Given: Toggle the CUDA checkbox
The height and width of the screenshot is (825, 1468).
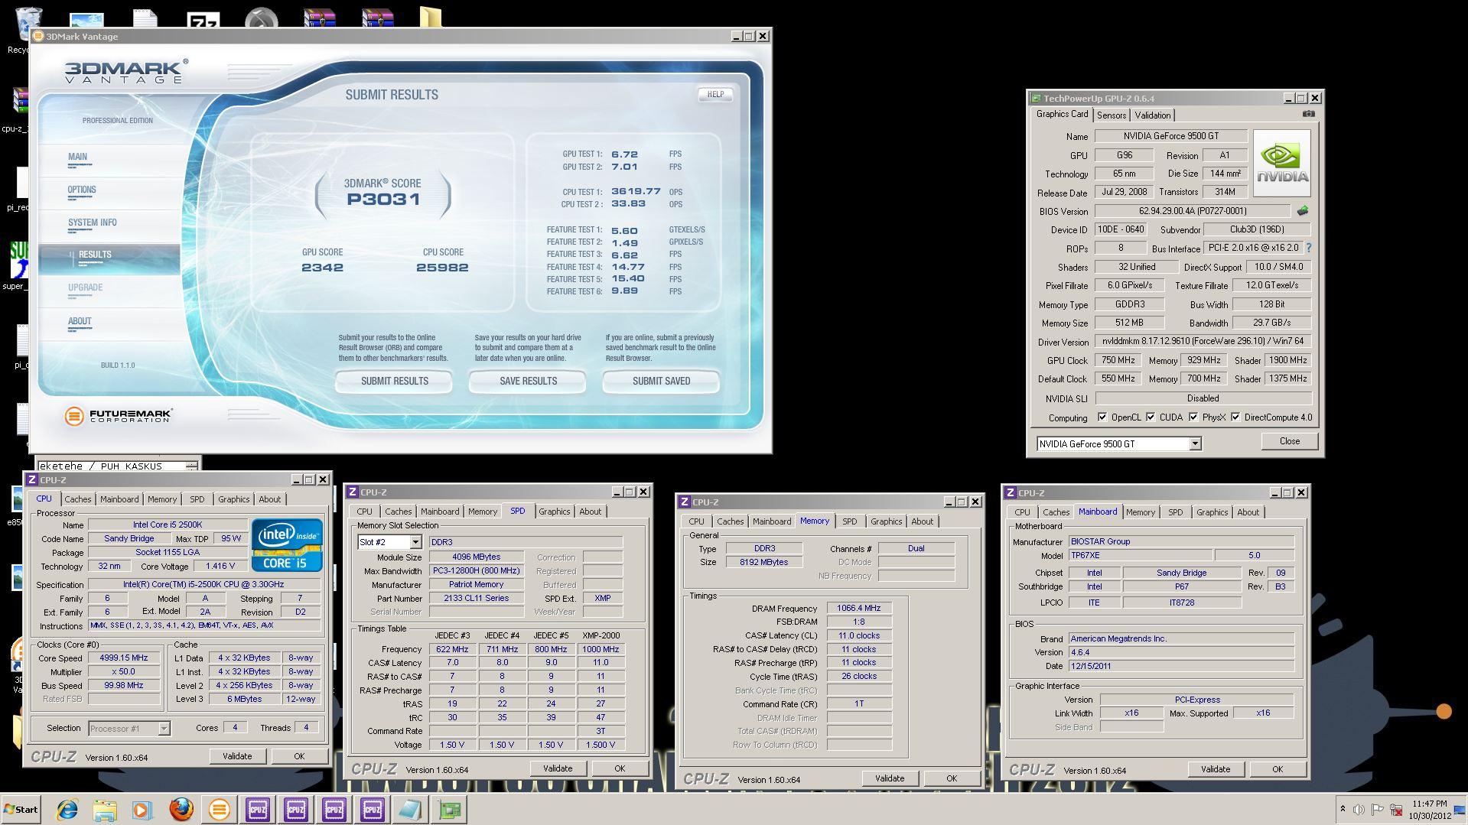Looking at the screenshot, I should coord(1151,417).
